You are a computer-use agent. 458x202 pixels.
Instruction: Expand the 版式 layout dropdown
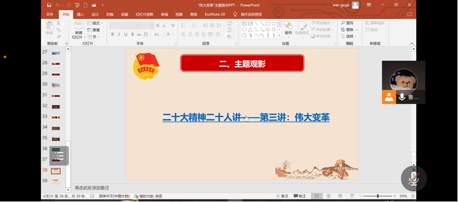click(x=95, y=23)
